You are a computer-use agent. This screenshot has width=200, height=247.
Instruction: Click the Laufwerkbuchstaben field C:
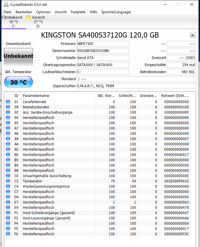[103, 72]
